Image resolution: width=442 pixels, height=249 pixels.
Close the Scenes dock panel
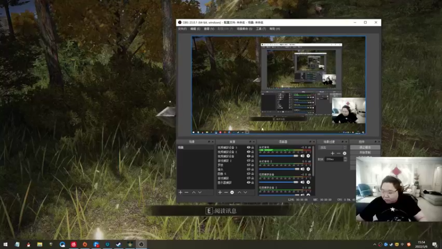[x=213, y=142]
